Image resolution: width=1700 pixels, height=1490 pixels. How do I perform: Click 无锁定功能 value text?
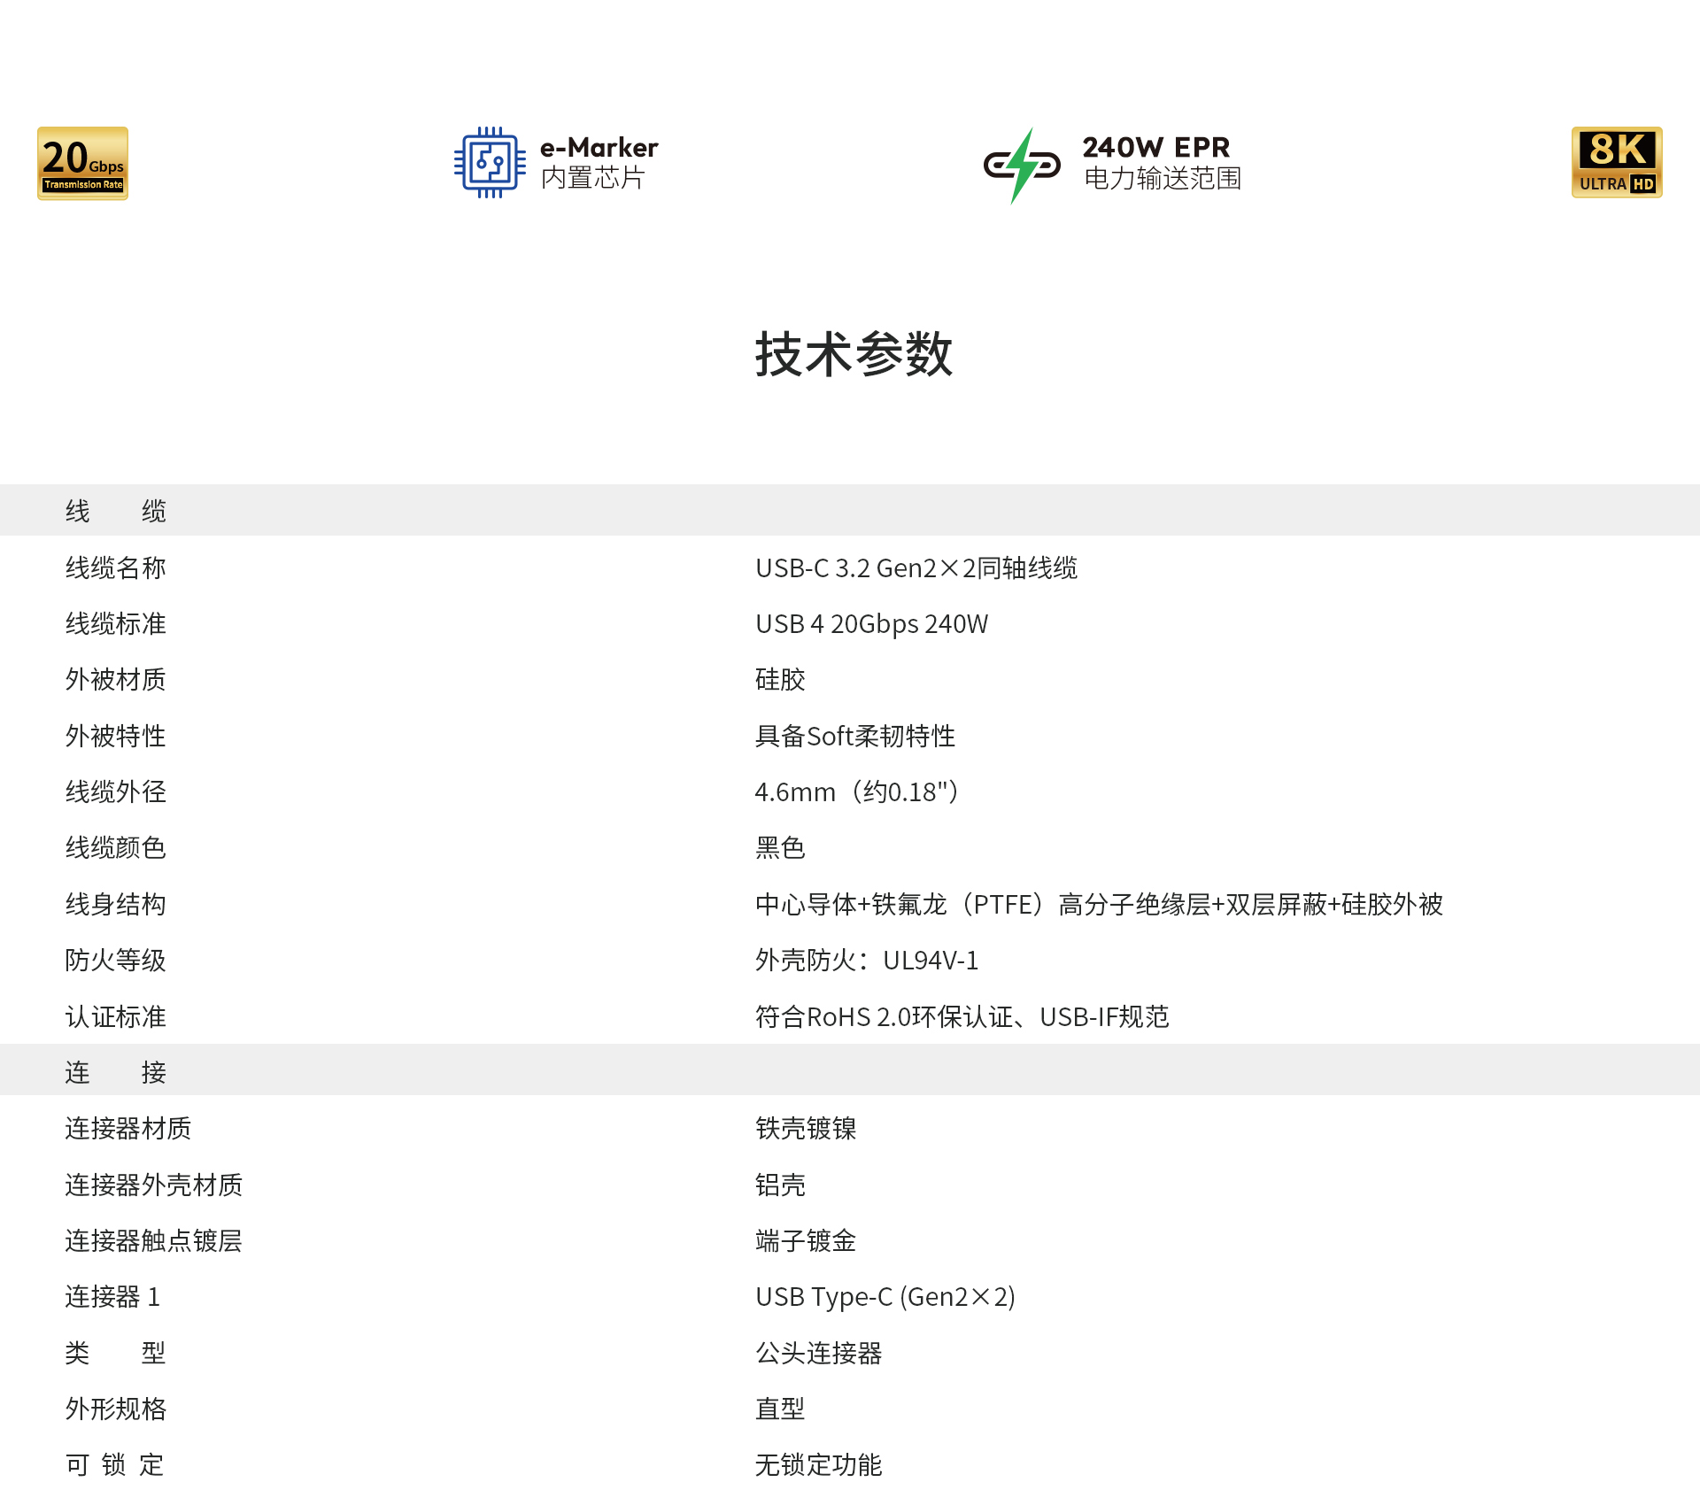[818, 1465]
